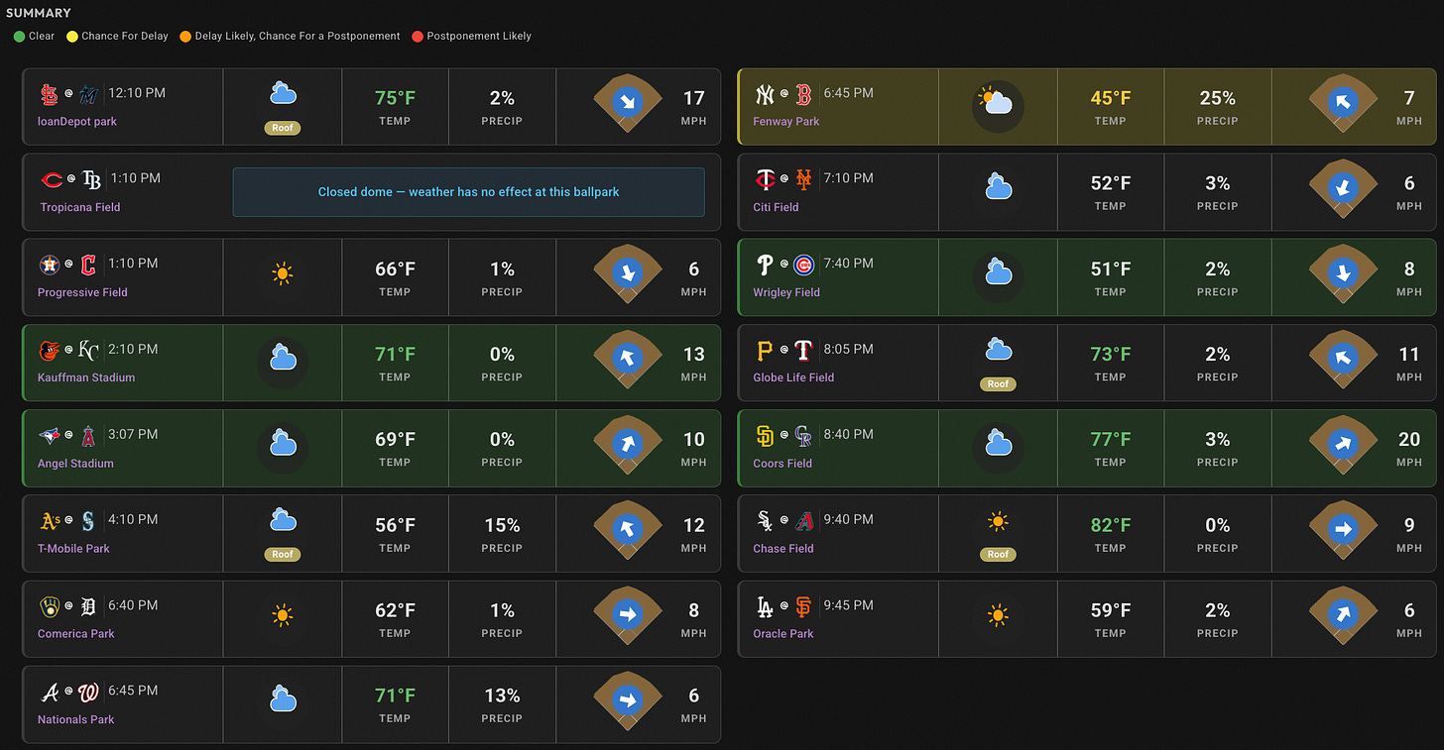The width and height of the screenshot is (1444, 750).
Task: Open the Citi Field venue link
Action: 776,207
